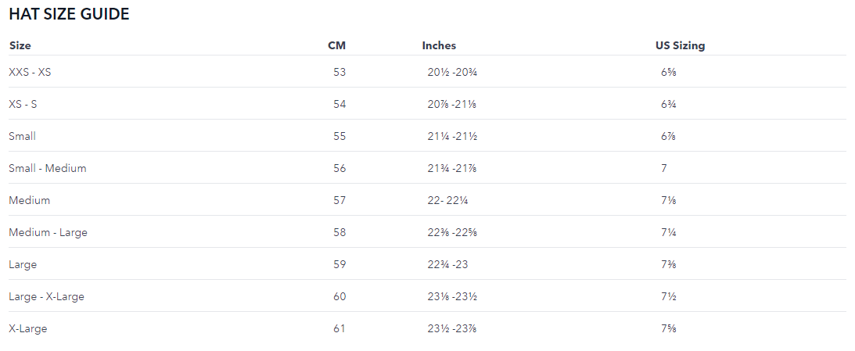This screenshot has width=855, height=351.
Task: Click the CM column header
Action: click(336, 45)
